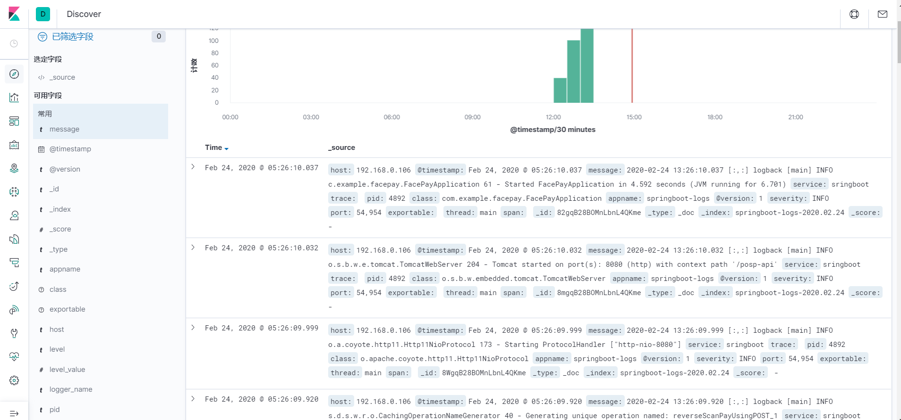Select the pid field
This screenshot has width=901, height=420.
click(55, 410)
